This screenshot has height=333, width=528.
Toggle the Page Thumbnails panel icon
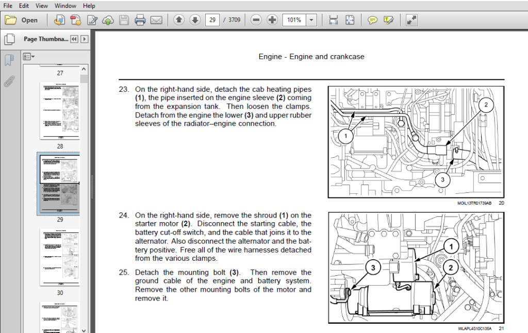[10, 39]
